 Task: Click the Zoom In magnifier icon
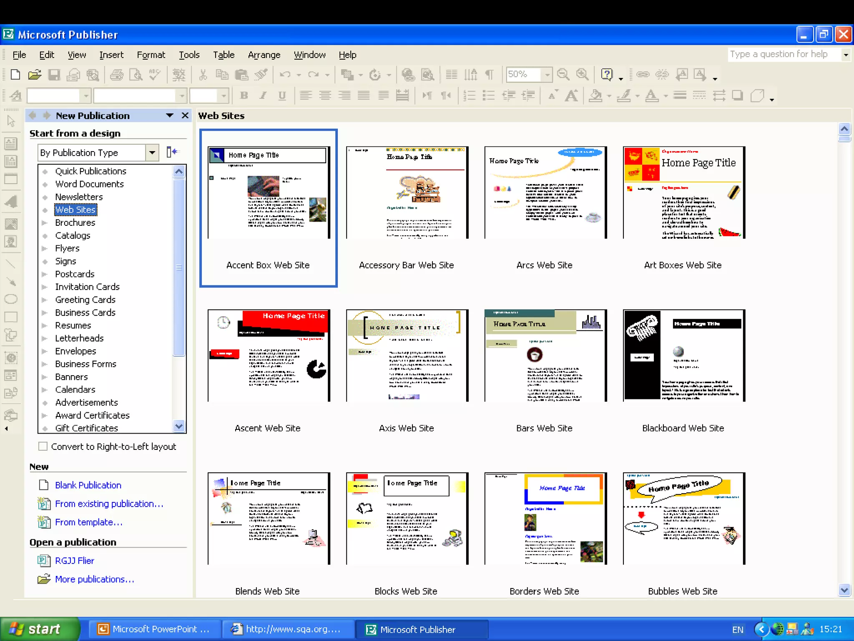582,75
